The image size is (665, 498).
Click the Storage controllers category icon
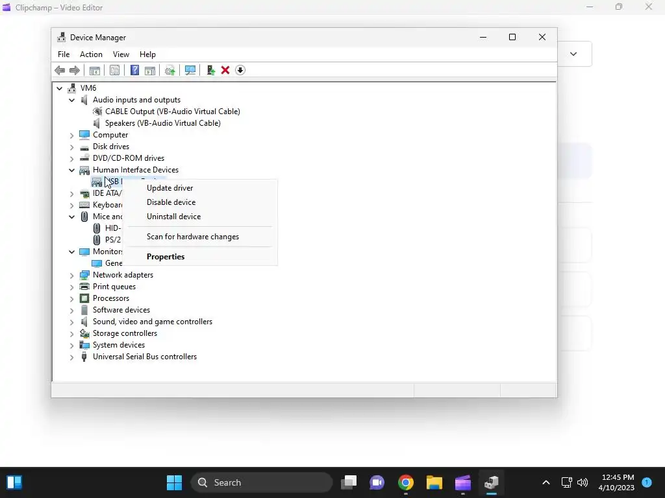[84, 333]
